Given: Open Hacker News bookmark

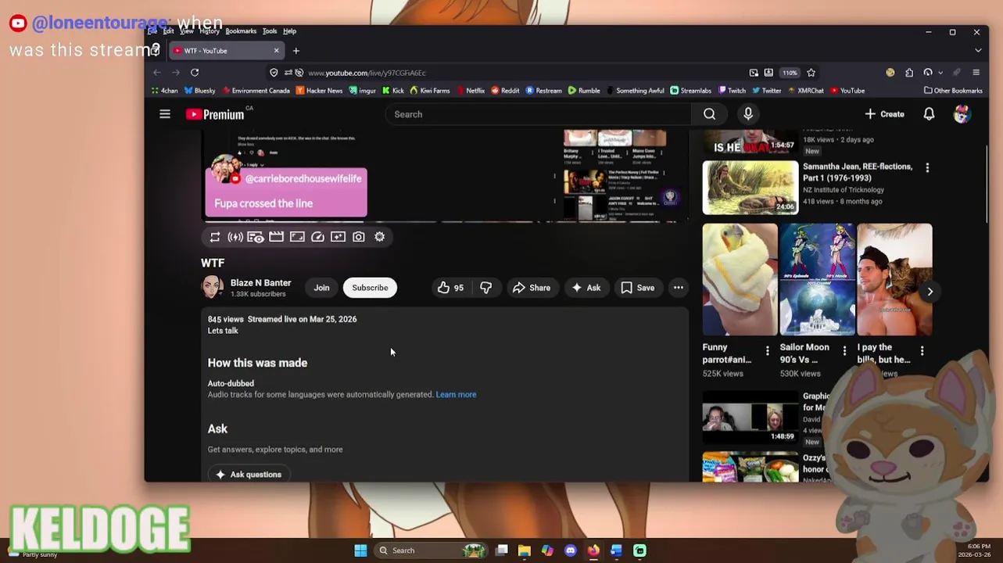Looking at the screenshot, I should [319, 91].
